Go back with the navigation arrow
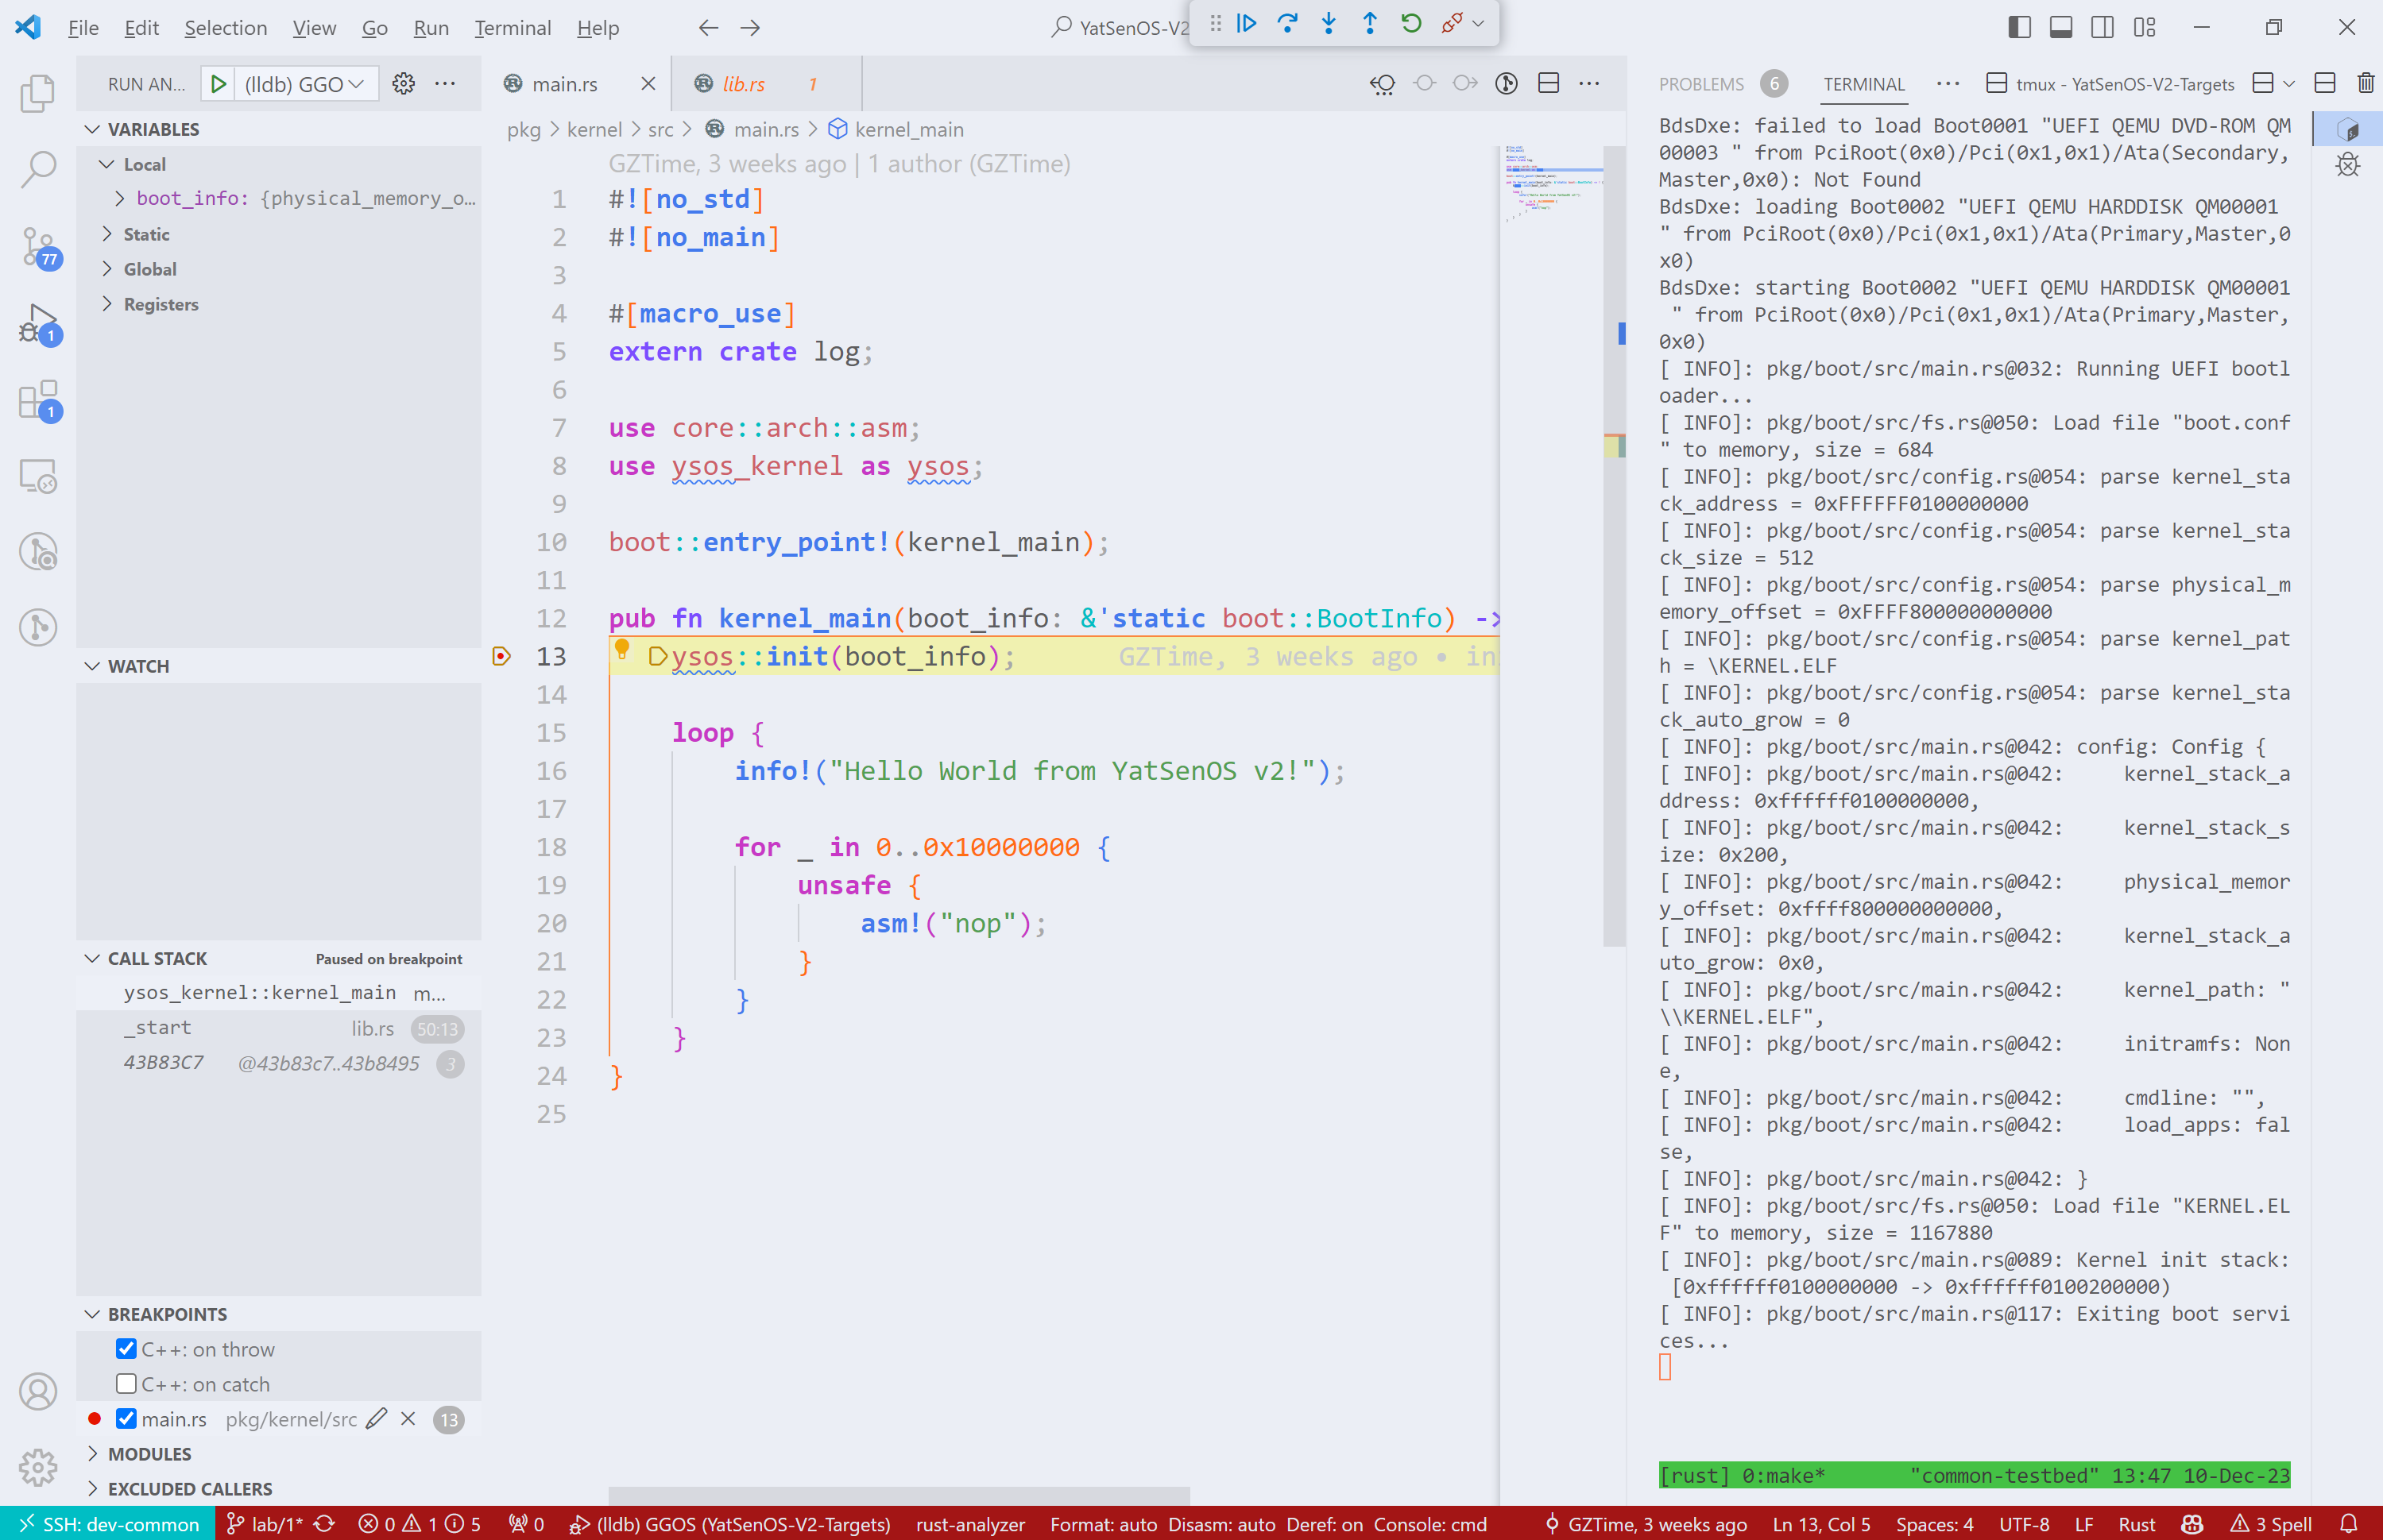 tap(708, 28)
